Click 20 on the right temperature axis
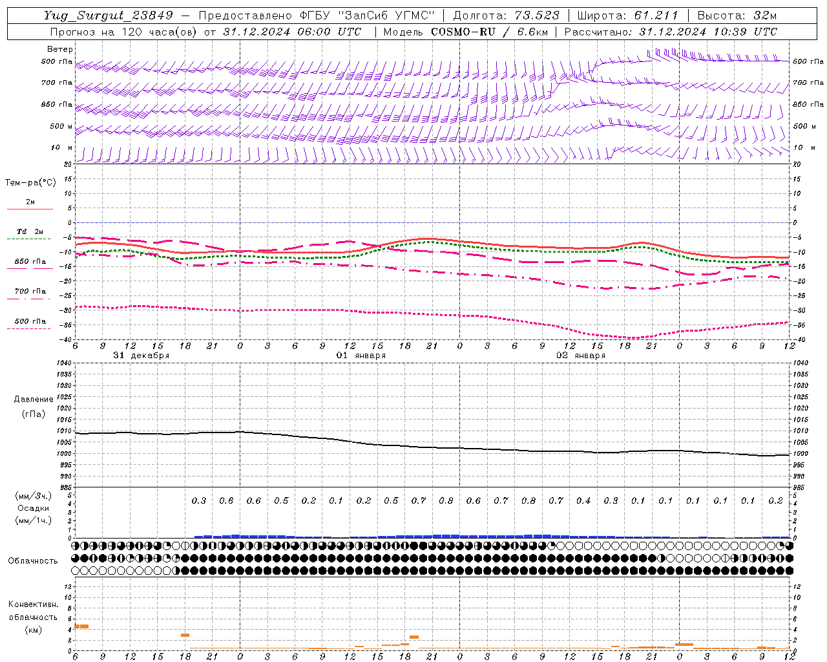 coord(797,164)
